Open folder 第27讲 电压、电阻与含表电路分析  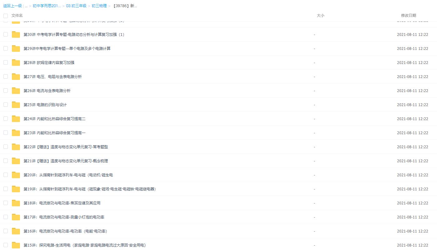[53, 77]
